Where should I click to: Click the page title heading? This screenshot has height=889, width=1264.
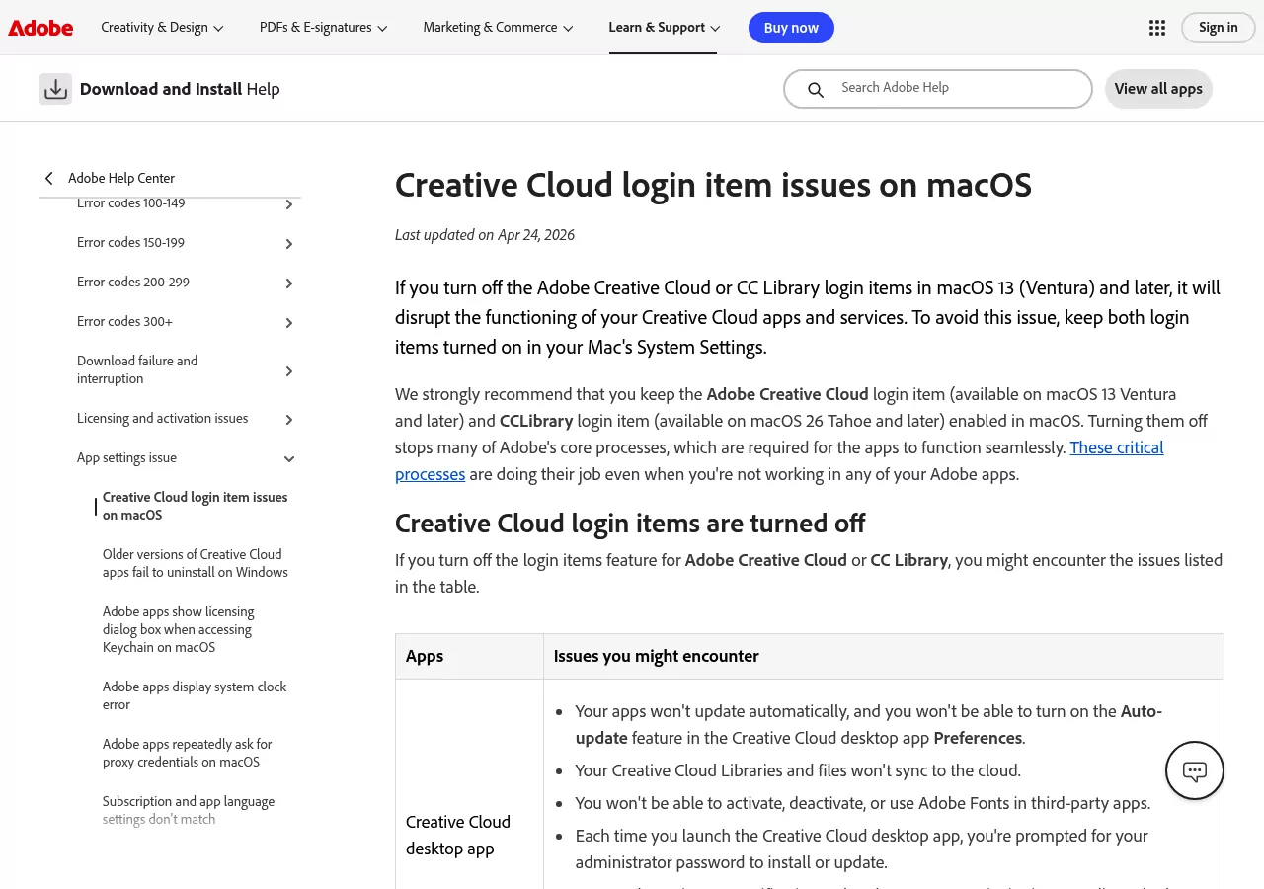pyautogui.click(x=713, y=185)
